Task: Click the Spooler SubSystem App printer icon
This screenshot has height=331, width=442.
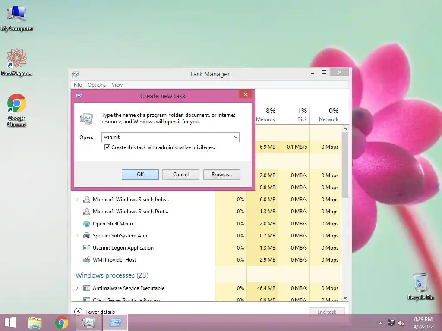Action: (86, 236)
